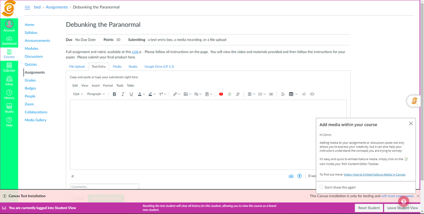Screen dimensions: 424x214
Task: Open Help in global navigation
Action: pyautogui.click(x=9, y=122)
